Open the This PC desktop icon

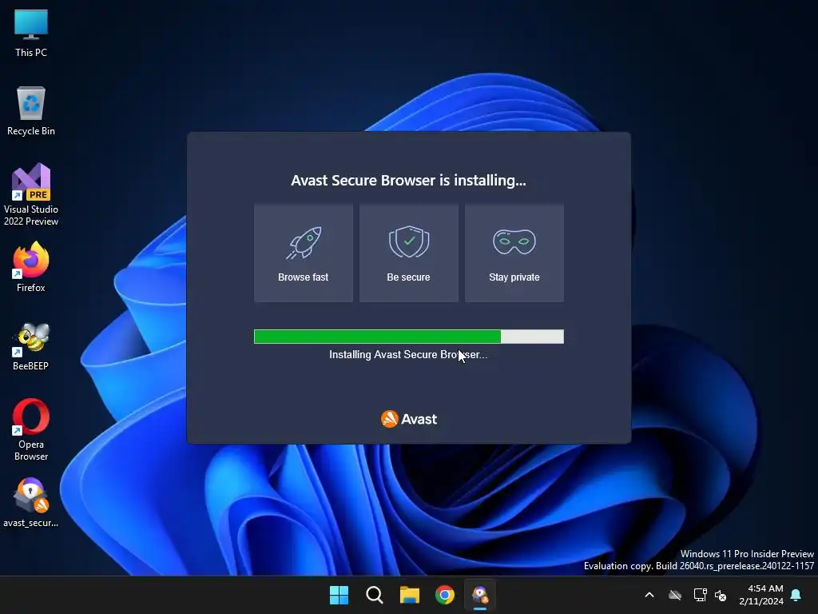(x=31, y=33)
